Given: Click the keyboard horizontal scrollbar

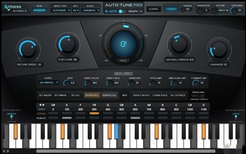Looking at the screenshot, I should pos(126,151).
